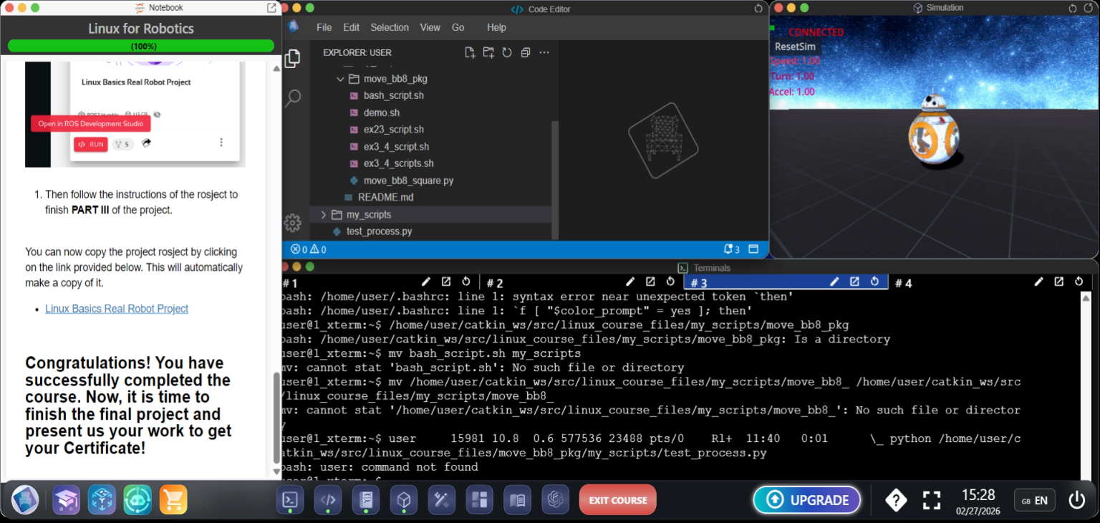
Task: Collapse all folders in Explorer
Action: click(526, 52)
